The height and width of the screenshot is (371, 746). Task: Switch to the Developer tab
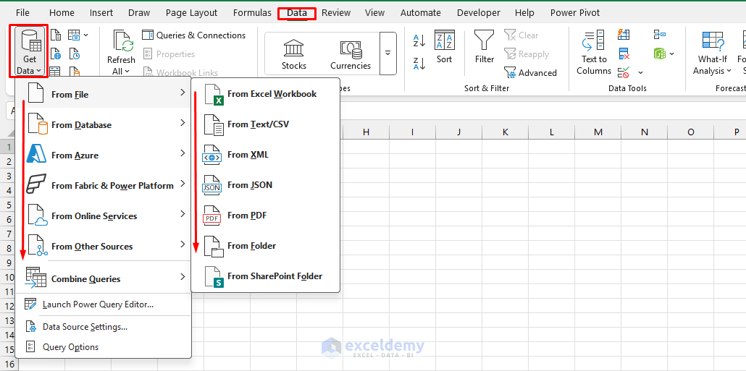click(x=479, y=13)
